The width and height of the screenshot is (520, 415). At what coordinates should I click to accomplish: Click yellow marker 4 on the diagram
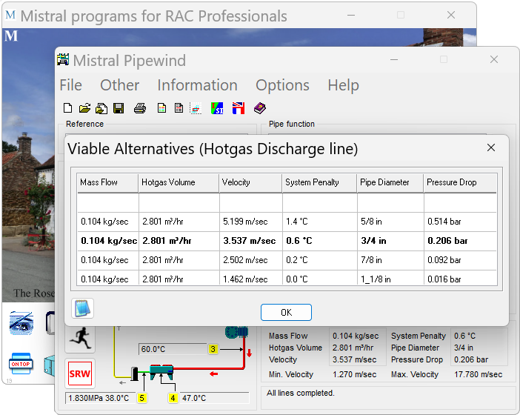point(173,398)
